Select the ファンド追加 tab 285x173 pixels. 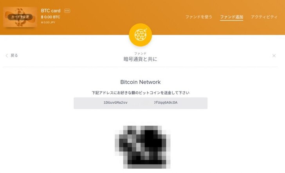click(x=232, y=17)
